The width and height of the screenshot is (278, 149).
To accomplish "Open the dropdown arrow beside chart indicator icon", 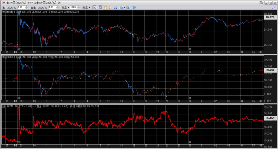I will (x=124, y=8).
